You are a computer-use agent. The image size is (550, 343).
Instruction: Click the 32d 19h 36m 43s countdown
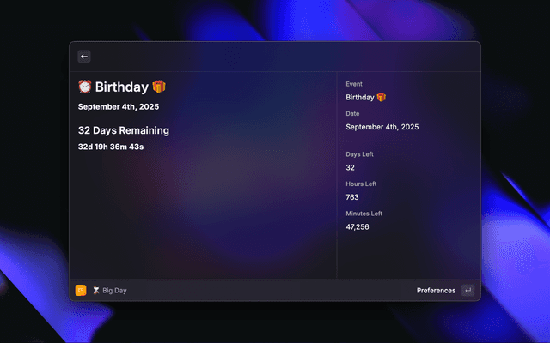point(110,147)
